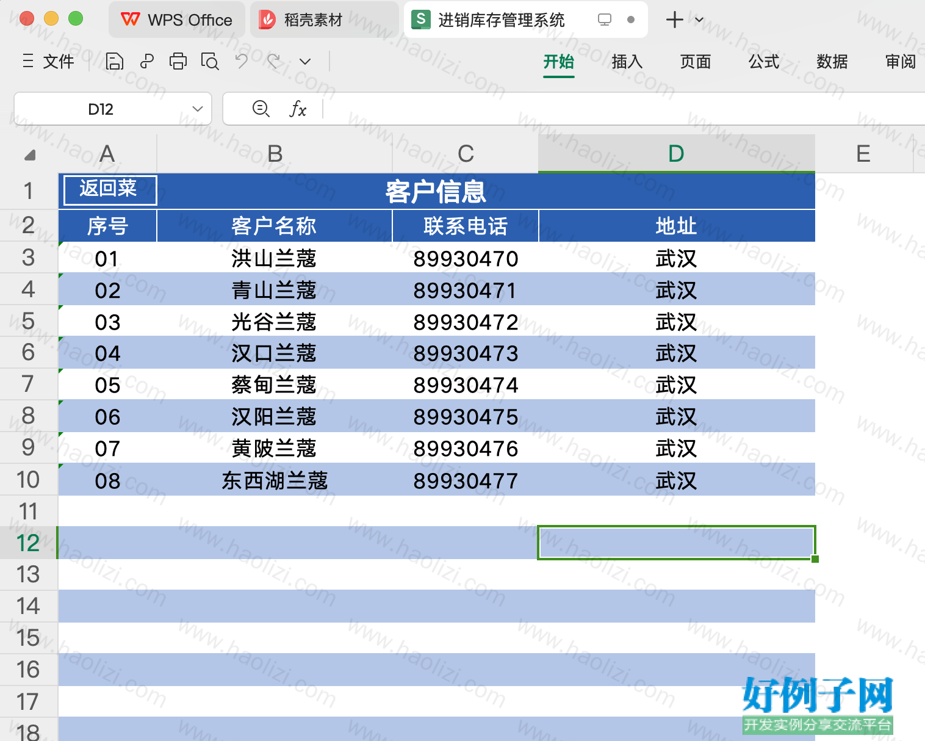925x741 pixels.
Task: Expand the quick access toolbar chevron
Action: (x=305, y=62)
